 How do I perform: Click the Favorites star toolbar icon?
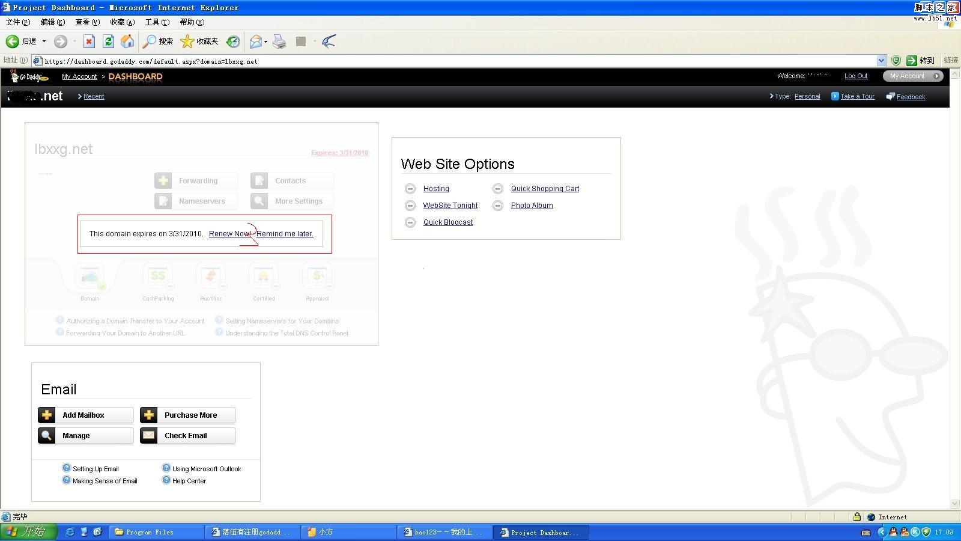(x=187, y=41)
